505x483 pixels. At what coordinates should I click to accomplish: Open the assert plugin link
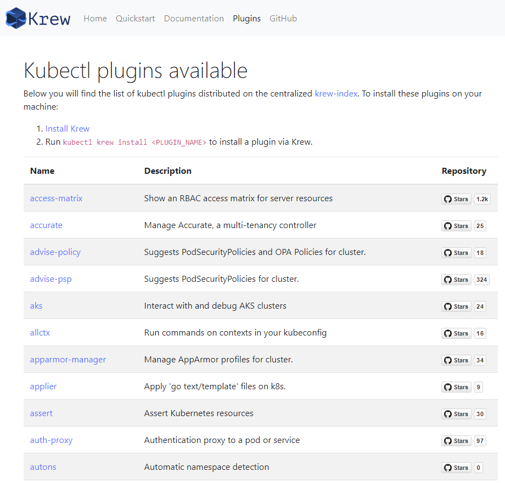click(41, 413)
